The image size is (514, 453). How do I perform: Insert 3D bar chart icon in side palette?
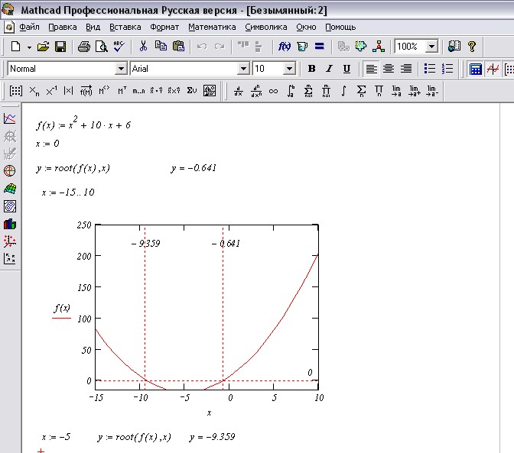[x=10, y=224]
